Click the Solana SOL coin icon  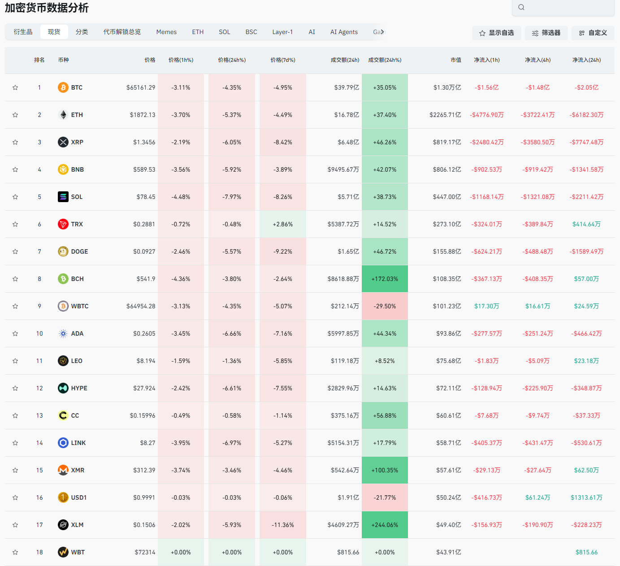coord(63,197)
